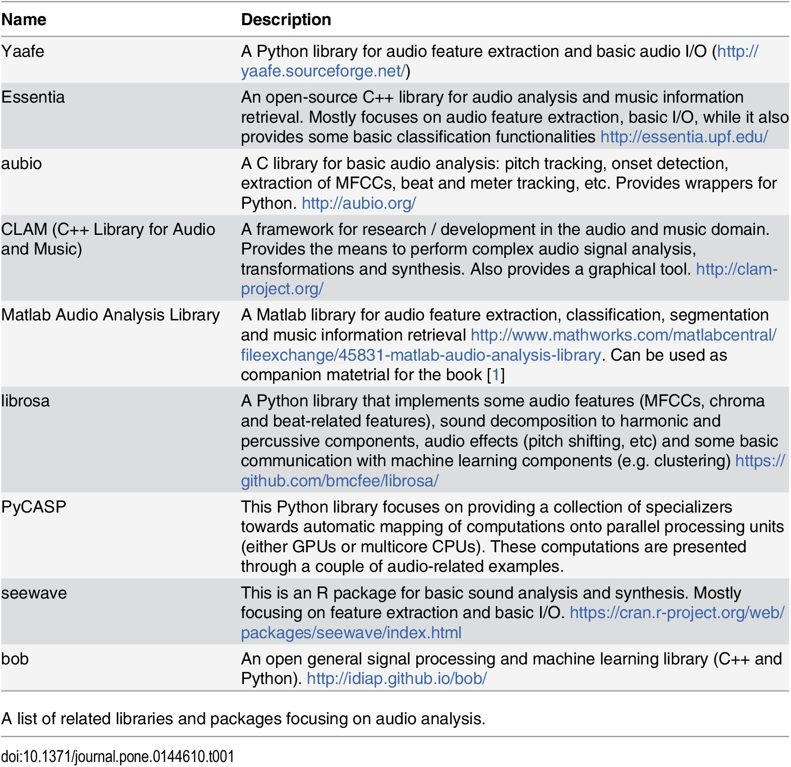Click the librosa name cell
The height and width of the screenshot is (767, 791).
click(x=26, y=401)
